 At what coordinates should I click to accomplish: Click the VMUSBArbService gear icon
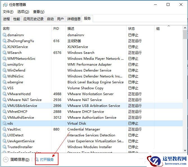point(4,106)
